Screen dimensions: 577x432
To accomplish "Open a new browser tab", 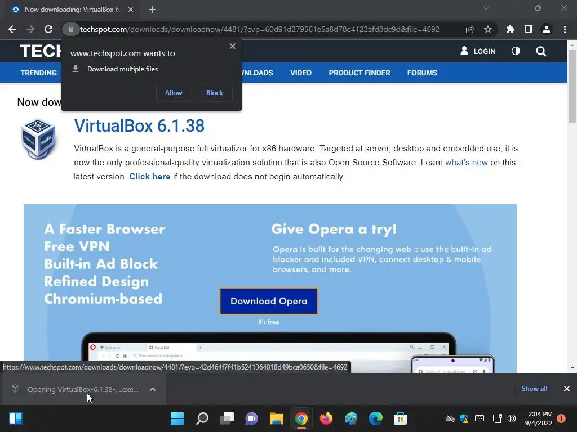I will click(x=152, y=10).
